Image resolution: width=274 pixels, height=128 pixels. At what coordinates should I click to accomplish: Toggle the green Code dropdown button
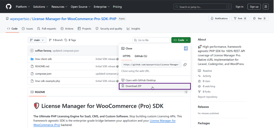181,40
